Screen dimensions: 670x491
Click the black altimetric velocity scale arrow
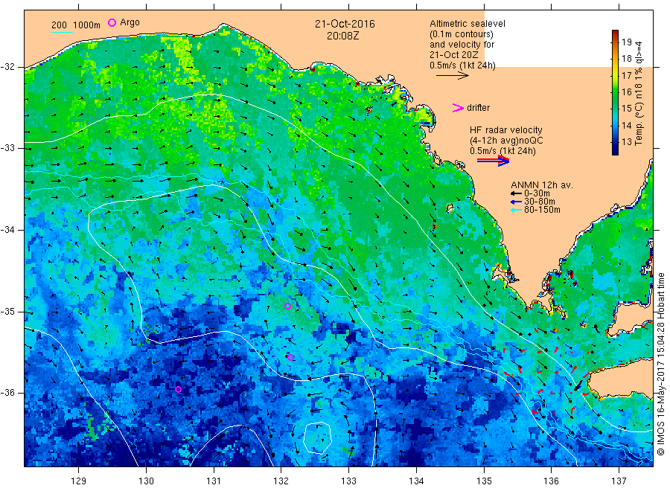(x=453, y=76)
